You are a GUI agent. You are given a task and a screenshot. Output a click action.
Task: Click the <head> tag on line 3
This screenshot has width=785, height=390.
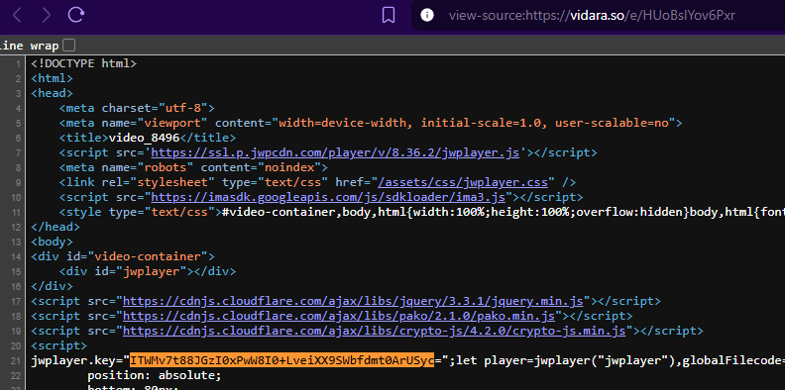tap(53, 93)
